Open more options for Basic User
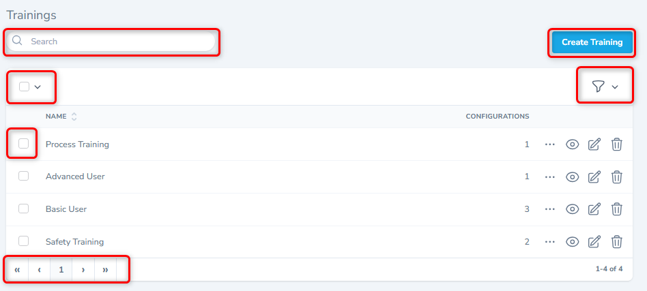Image resolution: width=647 pixels, height=291 pixels. [x=550, y=209]
